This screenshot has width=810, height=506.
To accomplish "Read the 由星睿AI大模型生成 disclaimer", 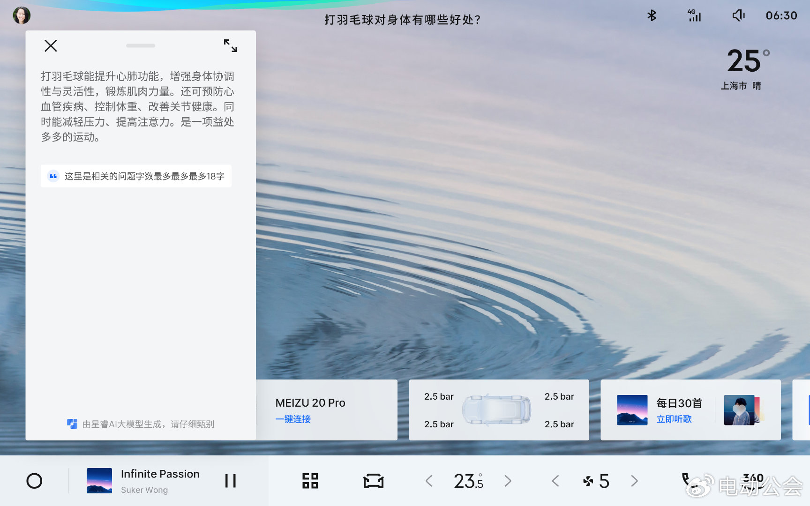I will click(x=148, y=424).
